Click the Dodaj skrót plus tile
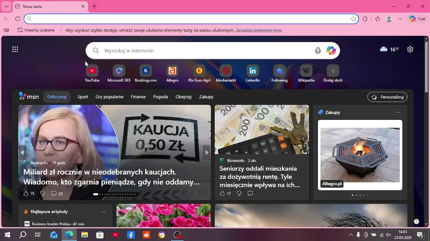 click(x=333, y=71)
